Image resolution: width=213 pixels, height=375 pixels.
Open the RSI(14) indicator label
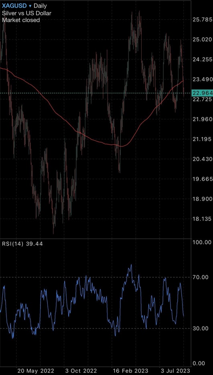click(x=11, y=244)
